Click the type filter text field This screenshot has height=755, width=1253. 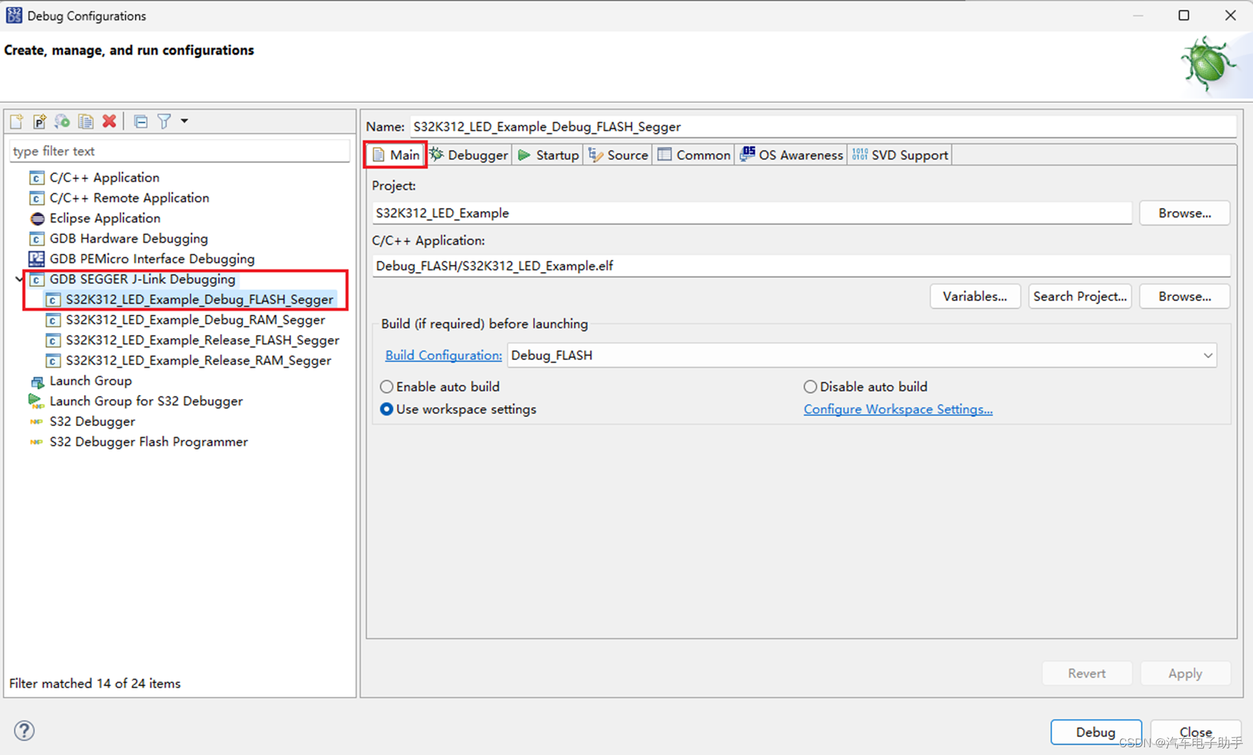click(179, 151)
